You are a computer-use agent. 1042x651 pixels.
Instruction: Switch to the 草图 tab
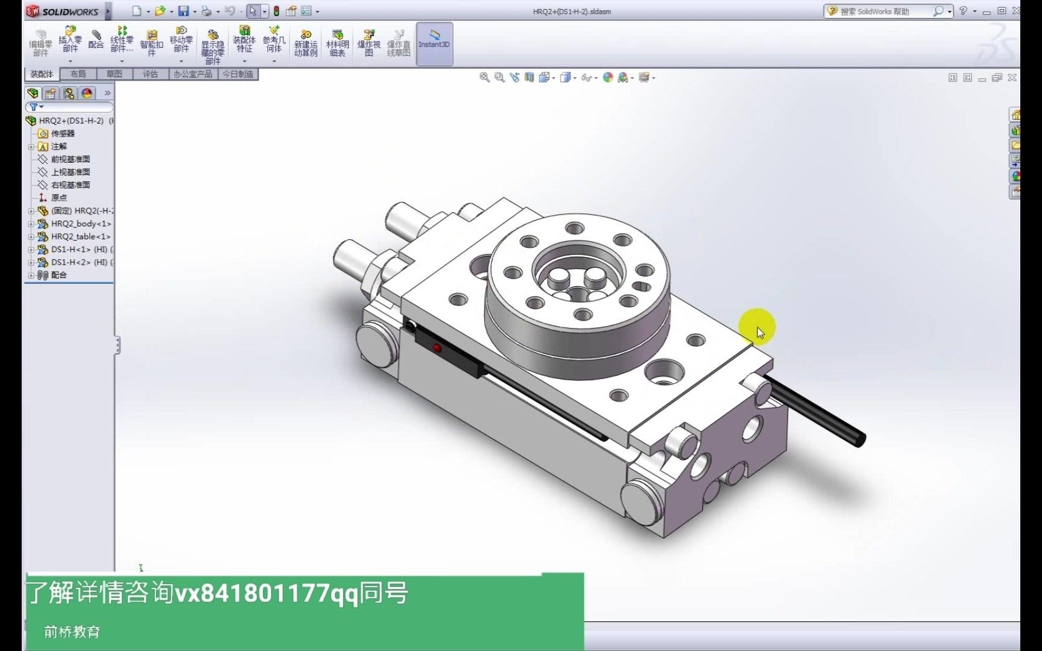[114, 74]
